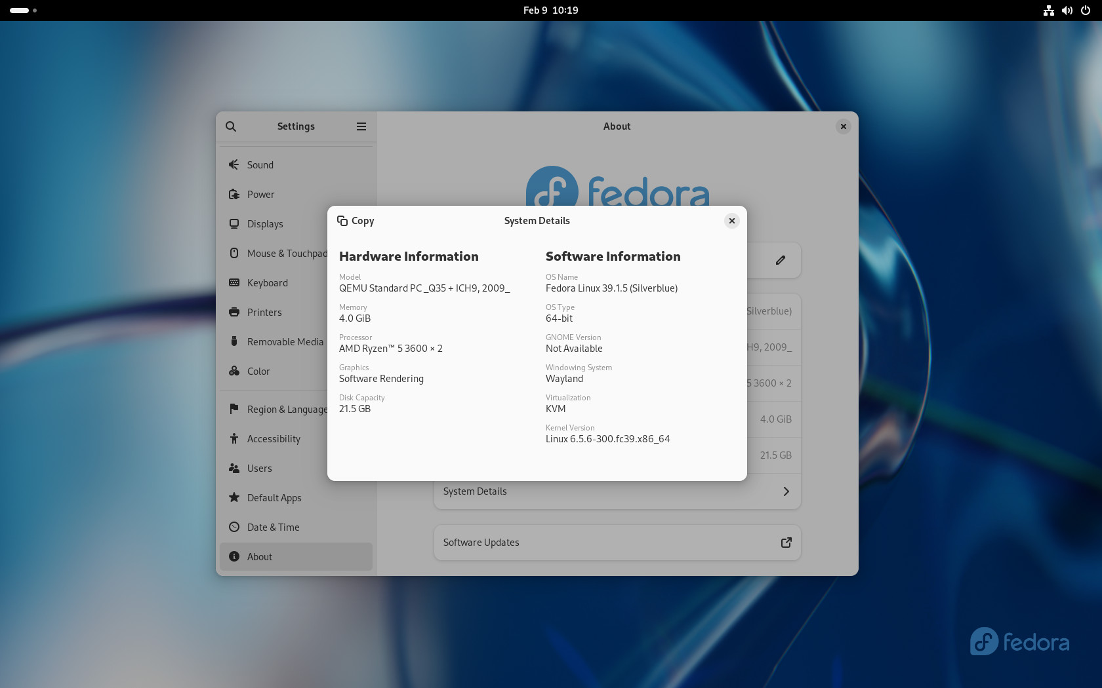The image size is (1102, 688).
Task: Click the top bar date and clock
Action: [551, 10]
